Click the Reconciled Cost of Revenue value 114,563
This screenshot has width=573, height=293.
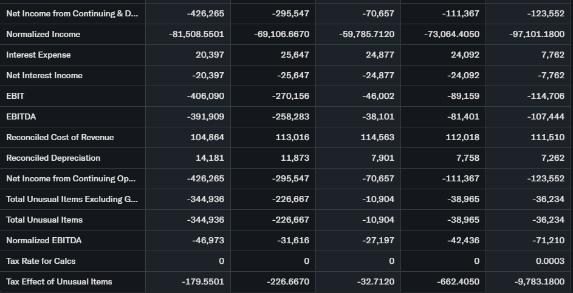coord(377,137)
